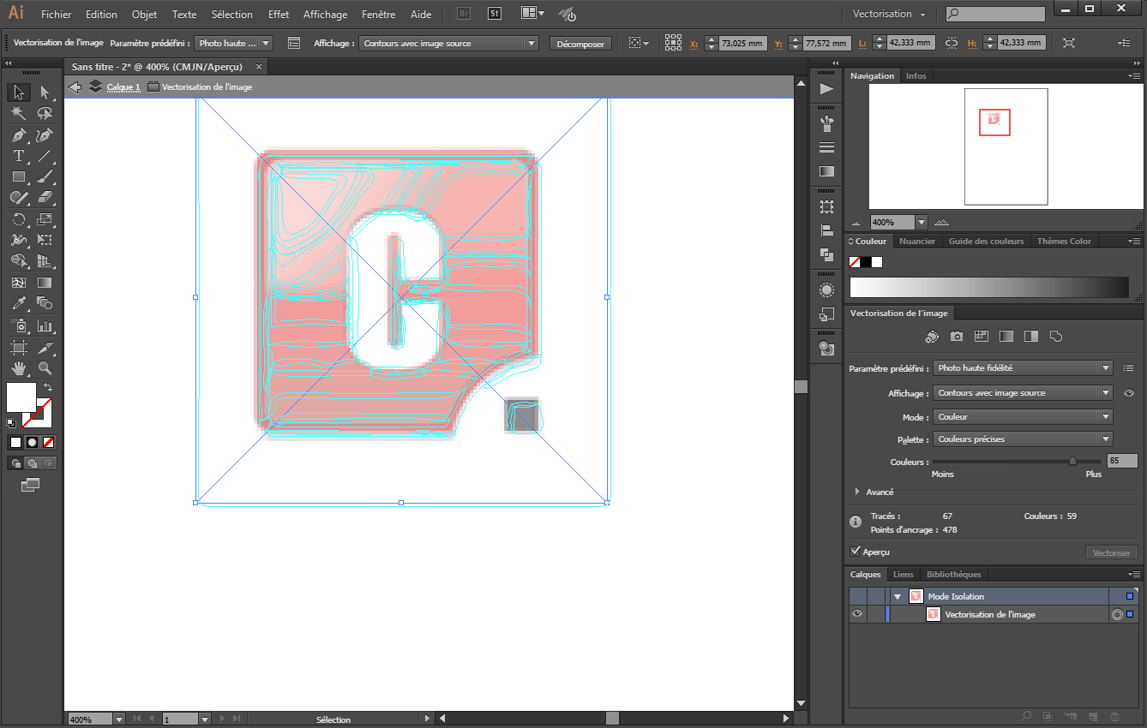This screenshot has width=1147, height=728.
Task: Toggle visibility of Vectorisation de l'image layer
Action: tap(856, 614)
